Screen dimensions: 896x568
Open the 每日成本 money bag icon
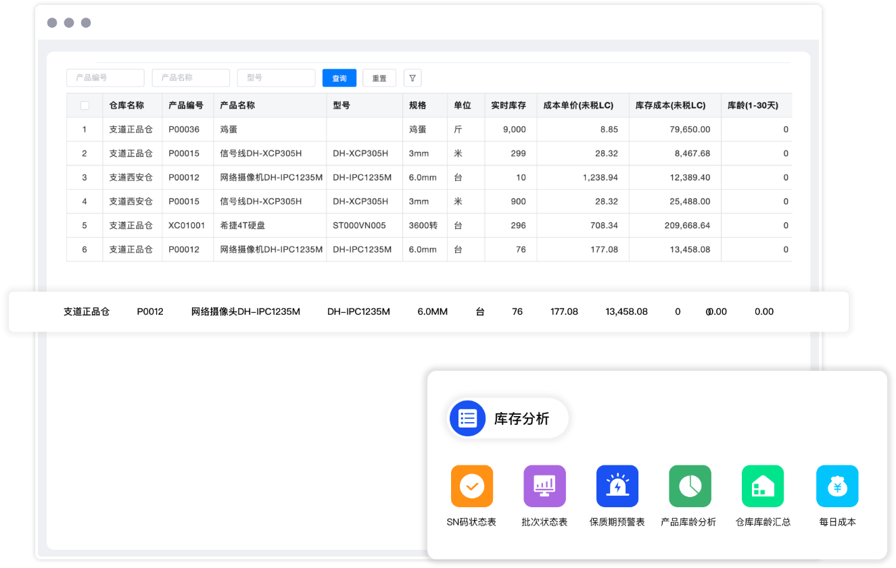tap(836, 486)
